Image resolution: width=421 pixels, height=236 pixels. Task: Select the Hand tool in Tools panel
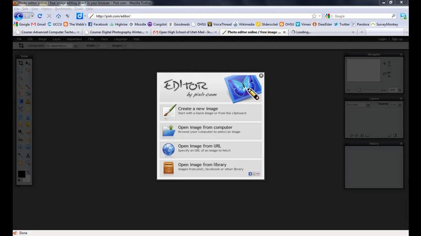click(21, 163)
